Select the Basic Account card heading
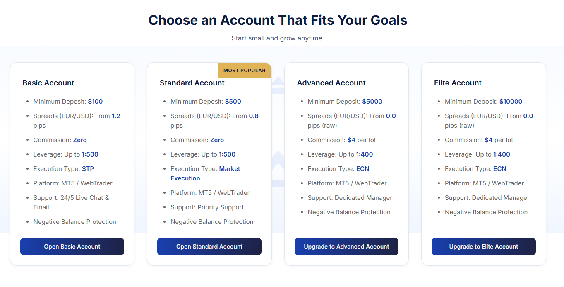 click(48, 83)
